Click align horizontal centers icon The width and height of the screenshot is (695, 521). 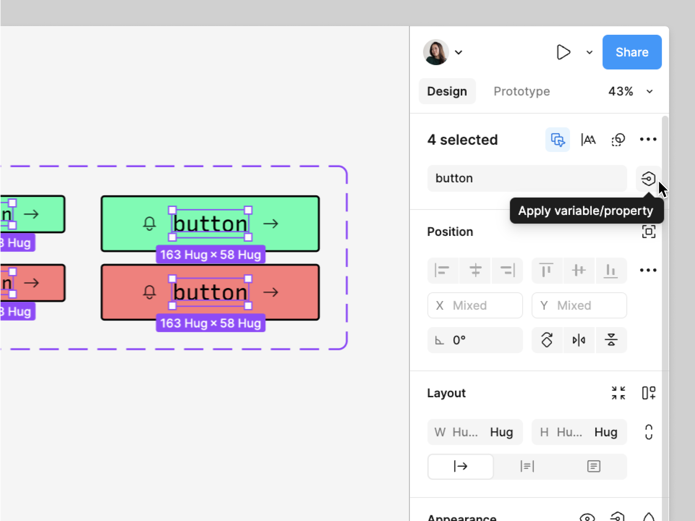(x=475, y=270)
